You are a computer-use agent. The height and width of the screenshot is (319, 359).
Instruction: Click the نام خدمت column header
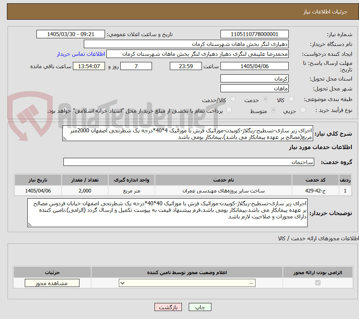(x=223, y=180)
